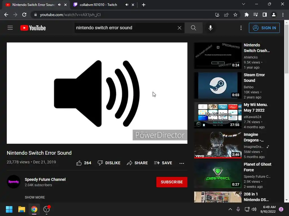The height and width of the screenshot is (216, 289).
Task: Like the video with thumbs-up icon
Action: [79, 163]
